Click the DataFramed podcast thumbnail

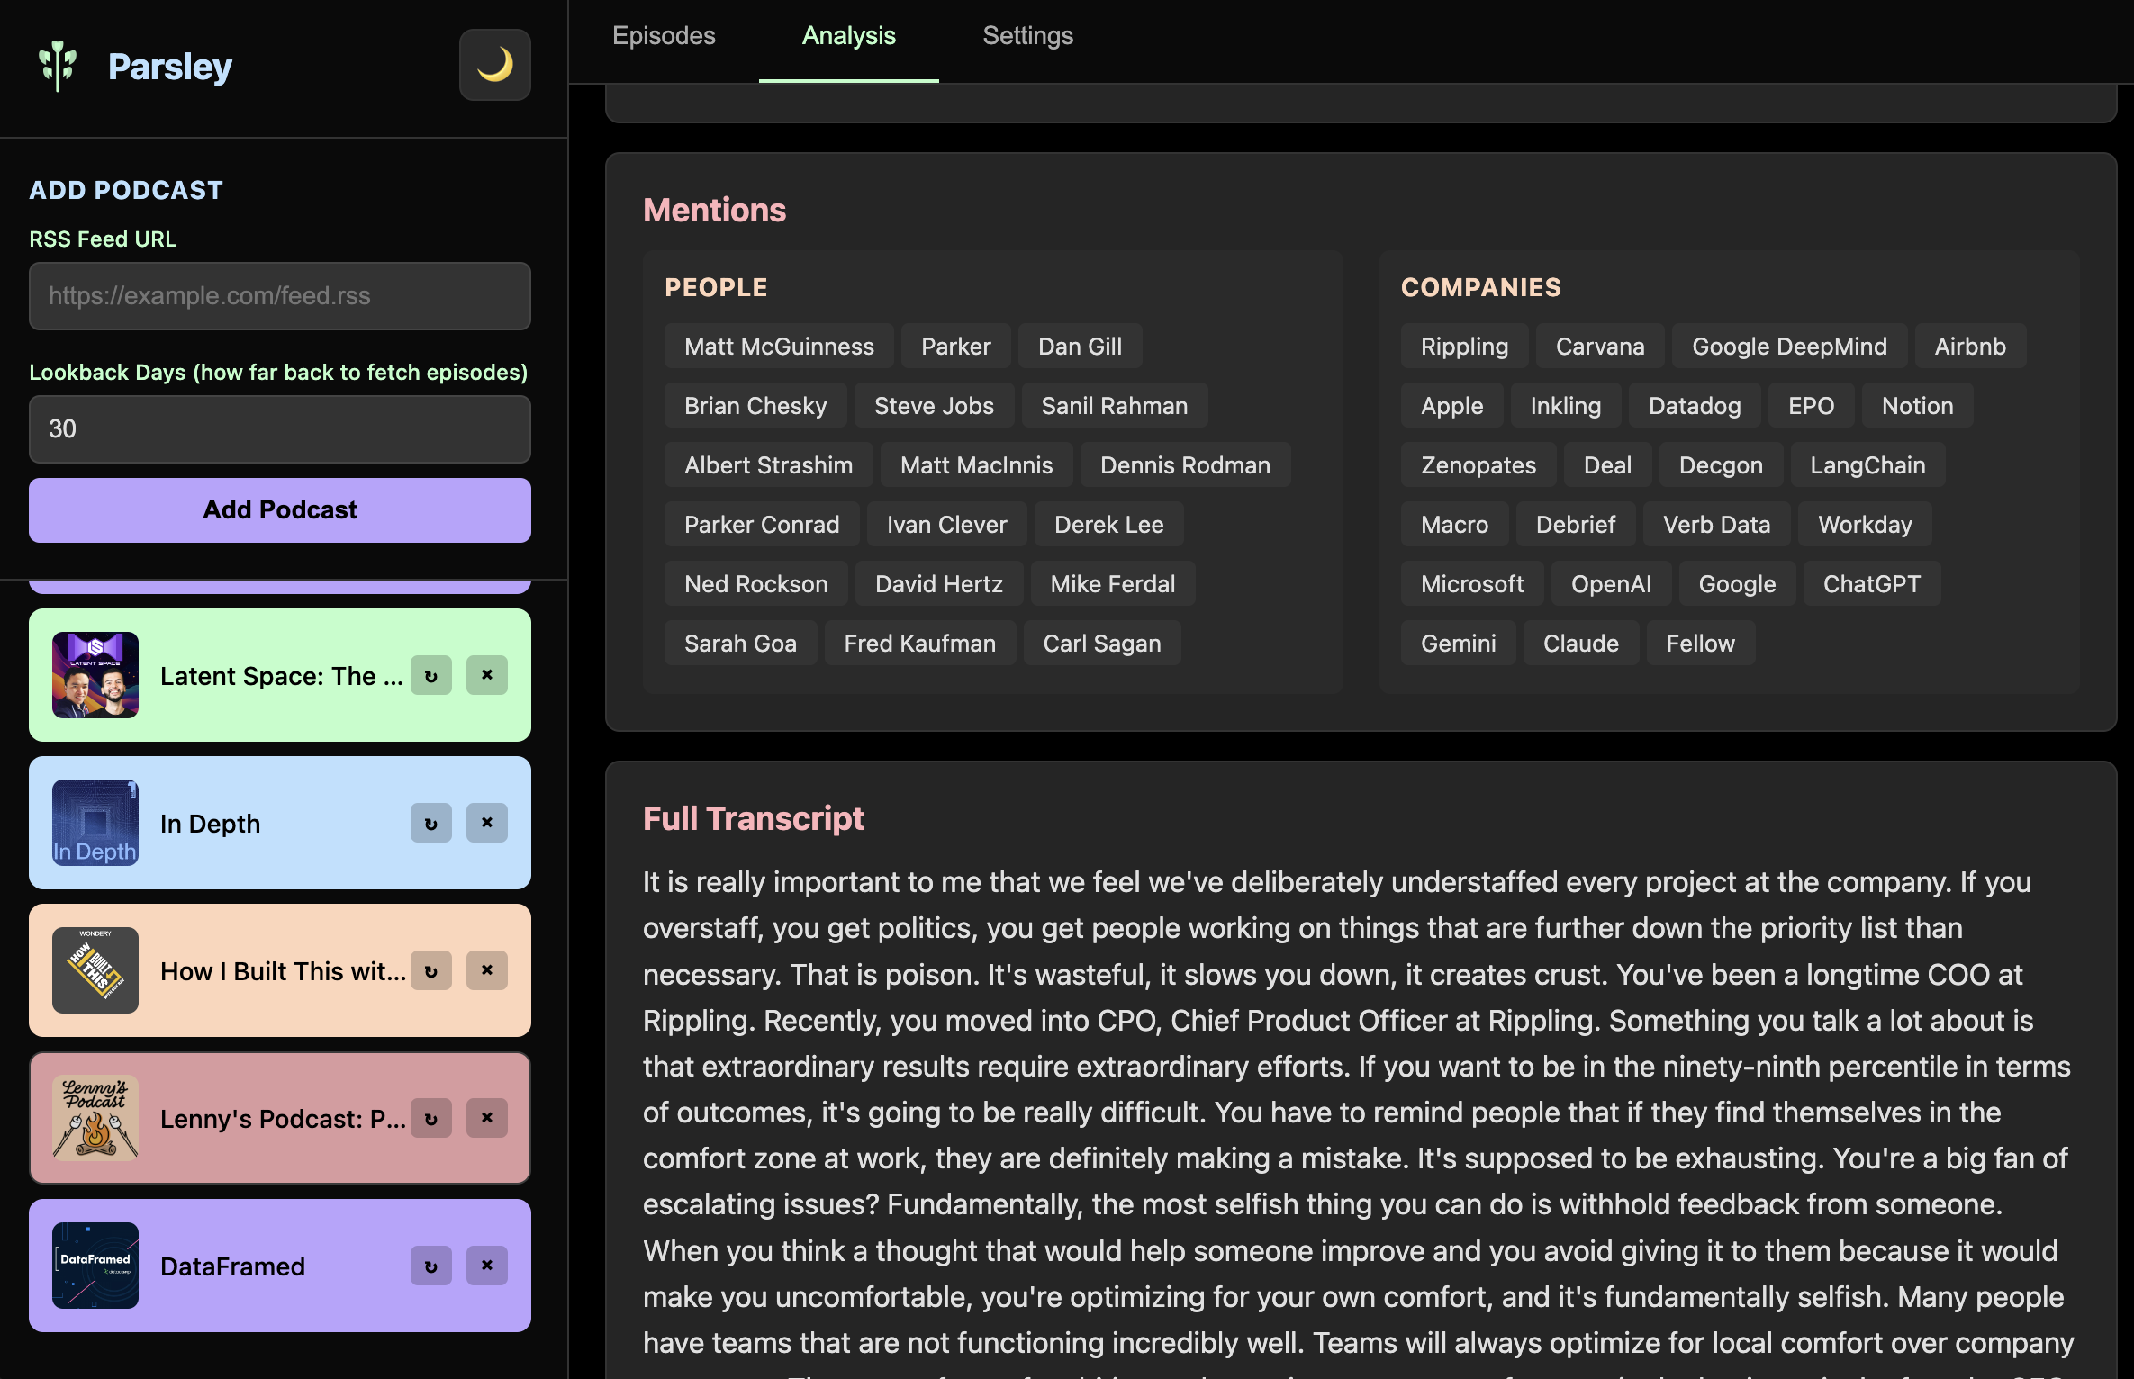point(95,1266)
